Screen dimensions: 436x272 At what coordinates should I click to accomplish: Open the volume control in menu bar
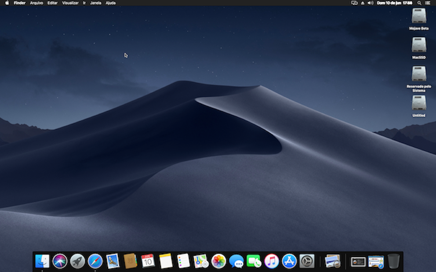(371, 3)
